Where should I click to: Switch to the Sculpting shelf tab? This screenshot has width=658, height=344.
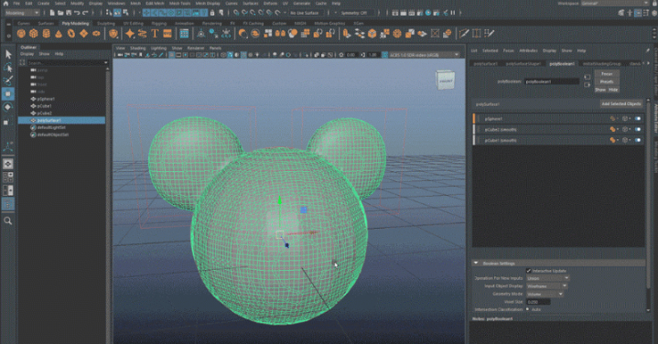(106, 24)
